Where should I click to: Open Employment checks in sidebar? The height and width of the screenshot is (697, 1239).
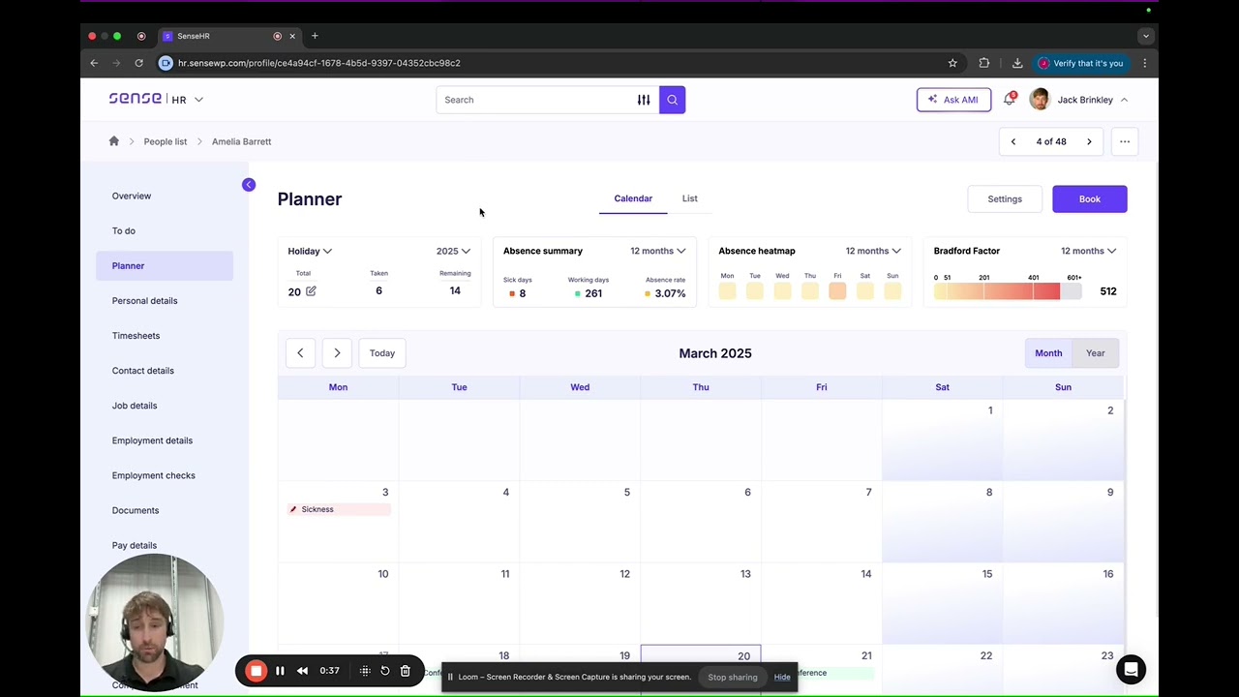coord(154,475)
